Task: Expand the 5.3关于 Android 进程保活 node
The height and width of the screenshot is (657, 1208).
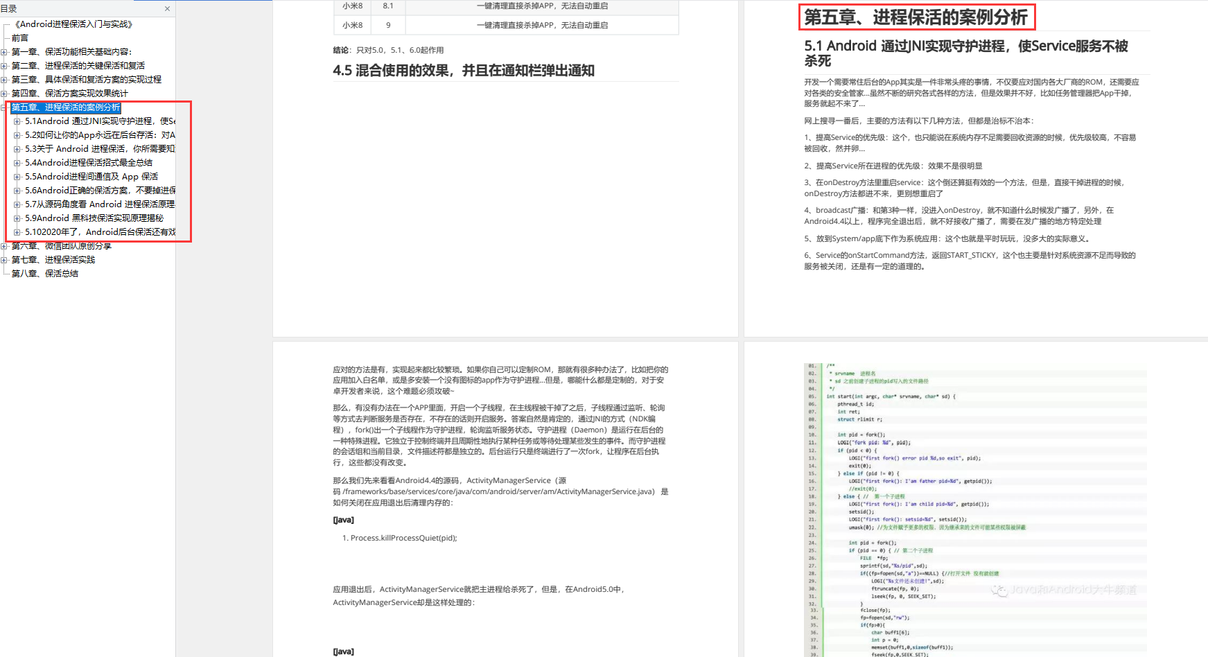Action: point(17,149)
